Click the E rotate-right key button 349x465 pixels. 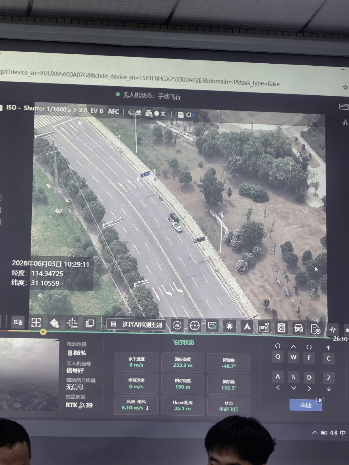309,357
